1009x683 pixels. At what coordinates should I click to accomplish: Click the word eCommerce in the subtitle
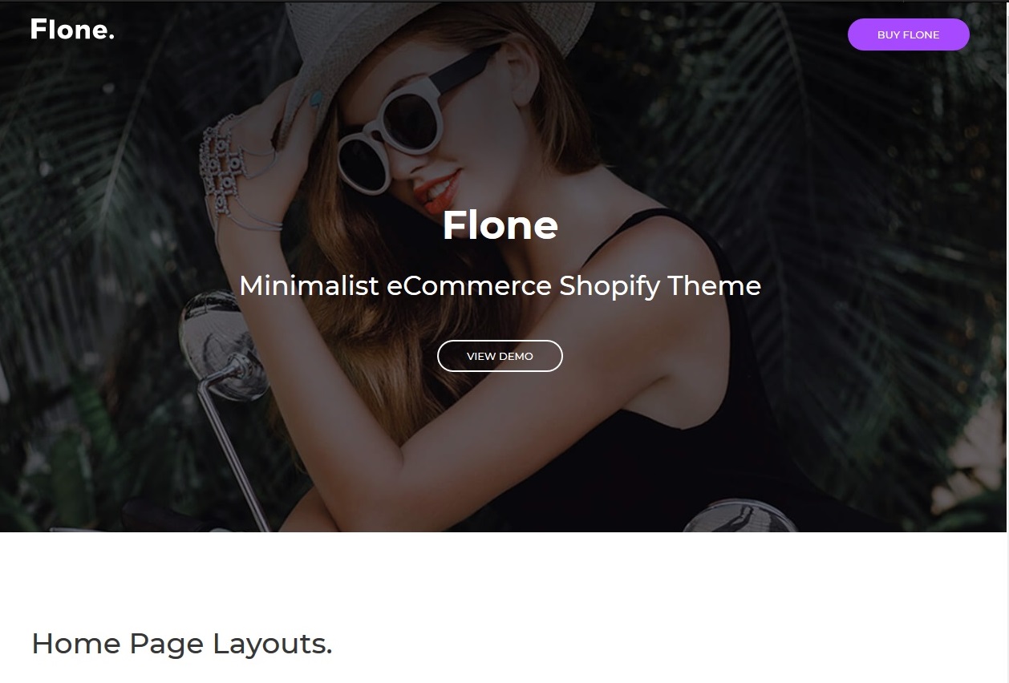[x=468, y=285]
